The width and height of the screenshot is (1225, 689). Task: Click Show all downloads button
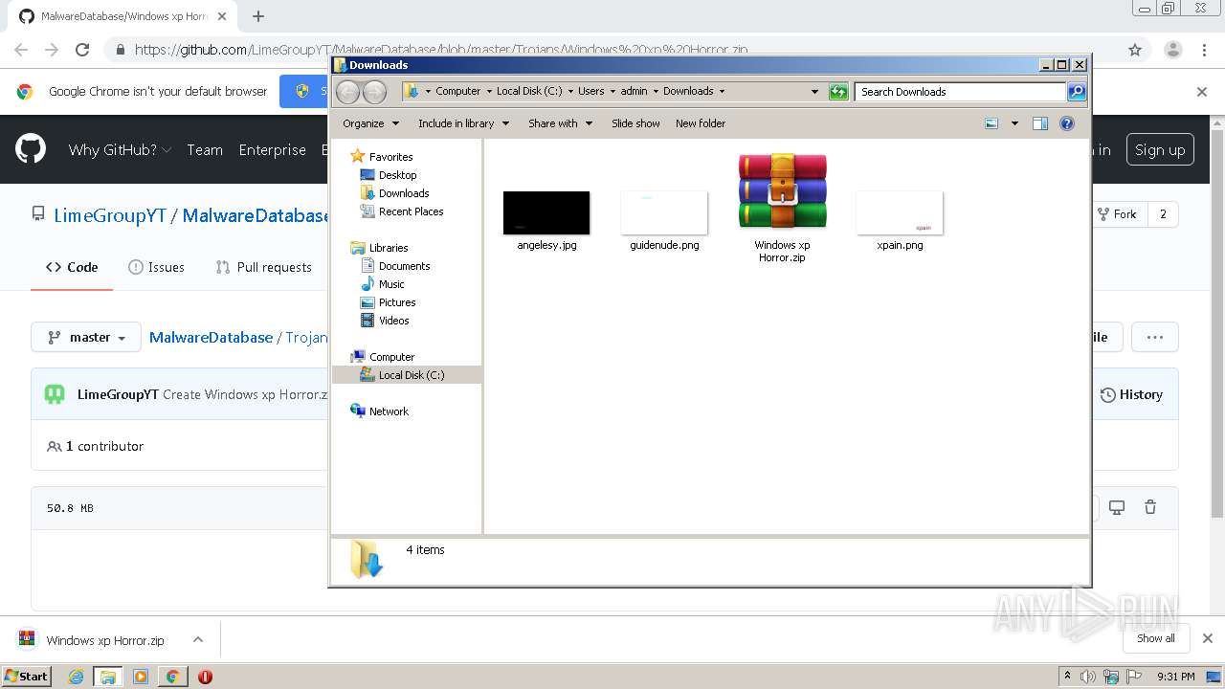tap(1156, 638)
